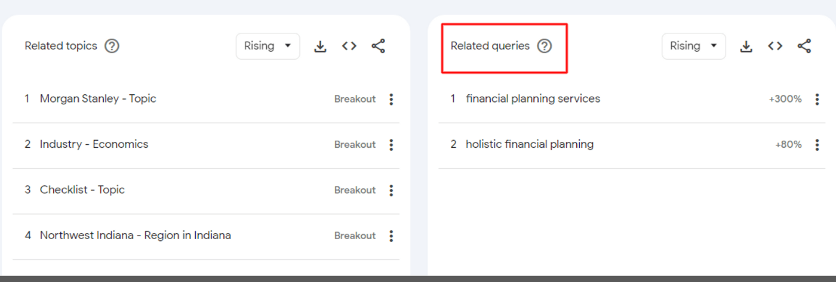836x282 pixels.
Task: Select the holistic financial planning query
Action: (530, 144)
